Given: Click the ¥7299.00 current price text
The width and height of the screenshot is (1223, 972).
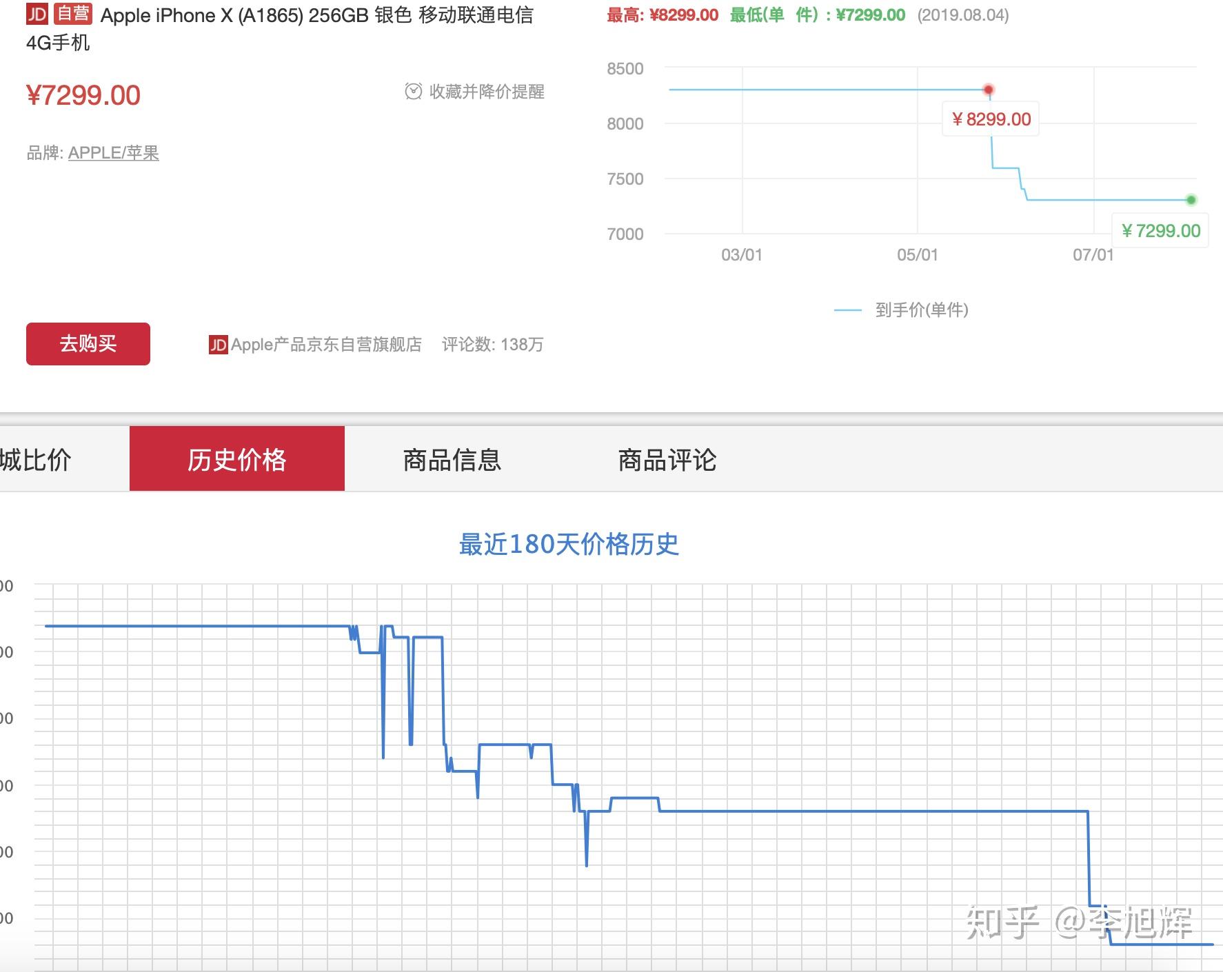Looking at the screenshot, I should (x=83, y=95).
